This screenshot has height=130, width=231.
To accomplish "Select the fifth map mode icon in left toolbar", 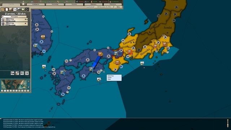I will 19,9.
